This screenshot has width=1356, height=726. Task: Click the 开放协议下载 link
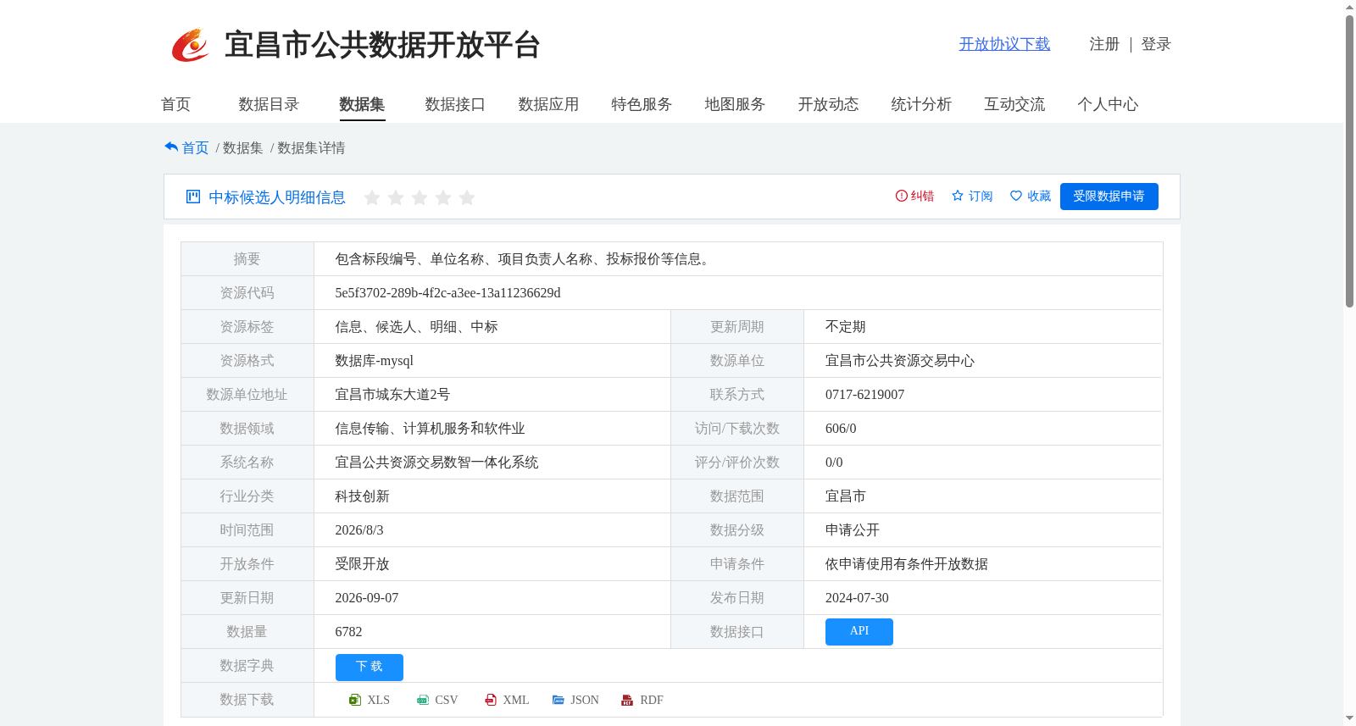pyautogui.click(x=1004, y=44)
